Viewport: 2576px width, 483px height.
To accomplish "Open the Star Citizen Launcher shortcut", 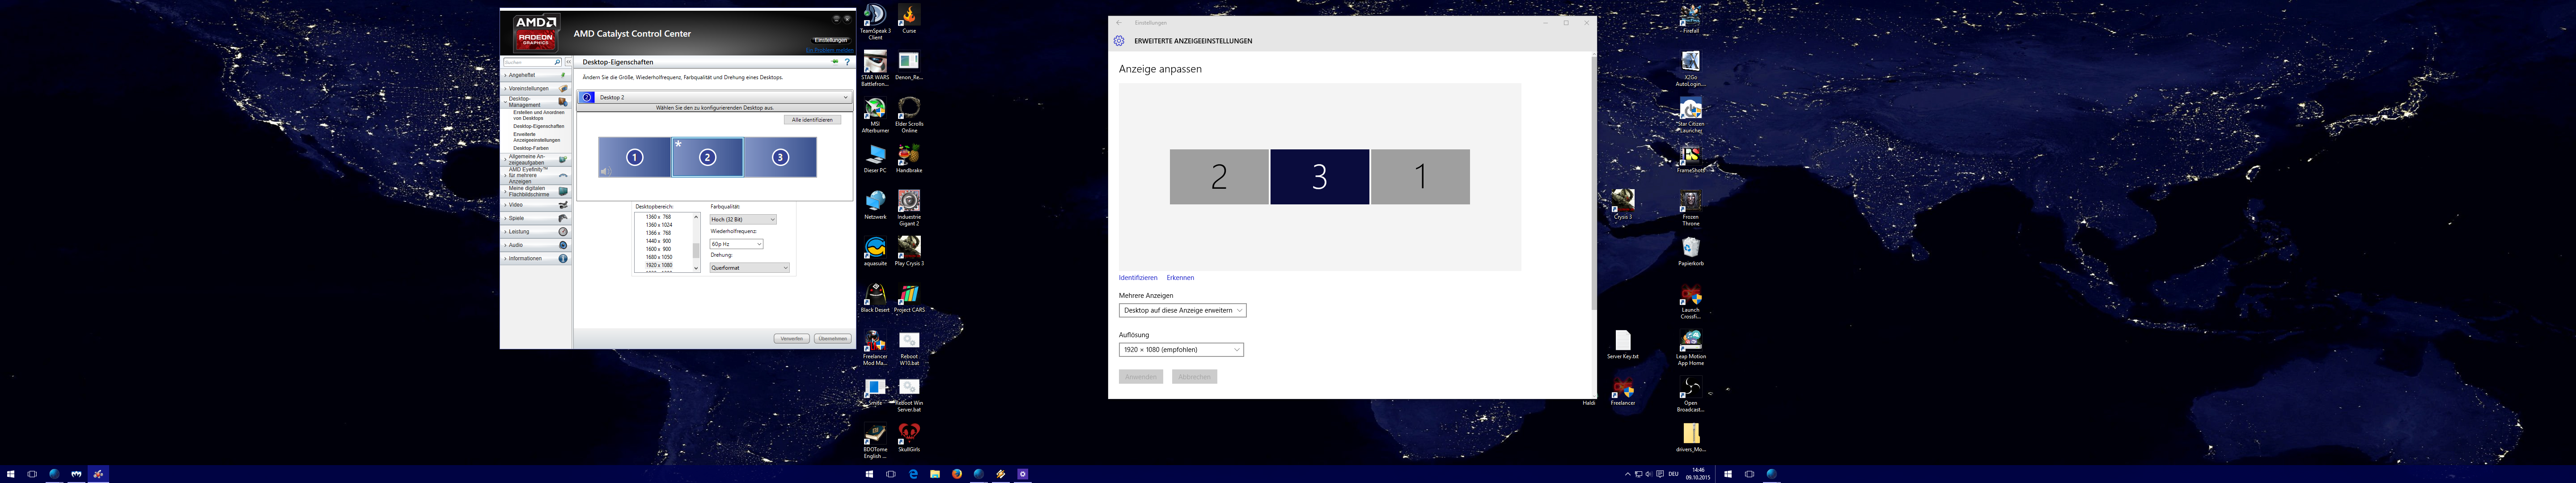I will tap(1690, 114).
